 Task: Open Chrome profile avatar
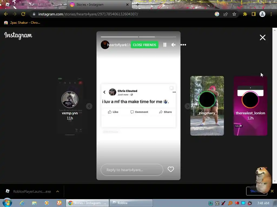click(262, 14)
